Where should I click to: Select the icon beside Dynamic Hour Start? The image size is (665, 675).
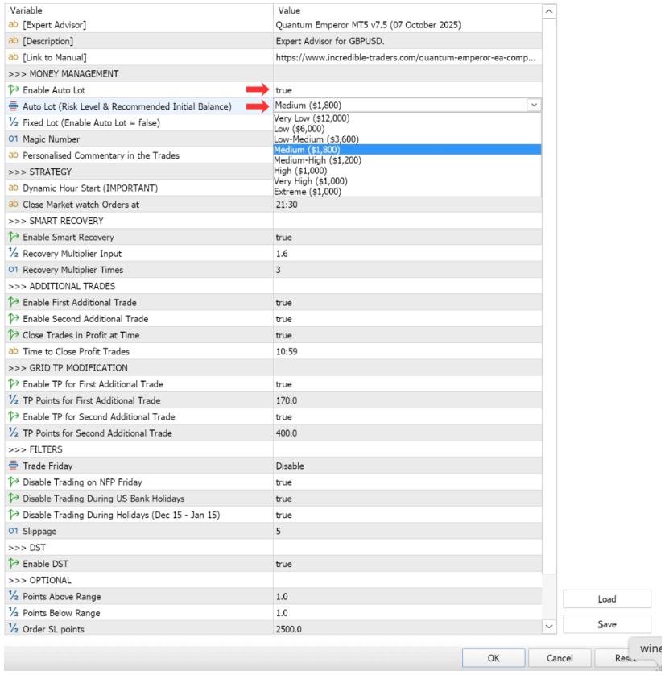[14, 188]
